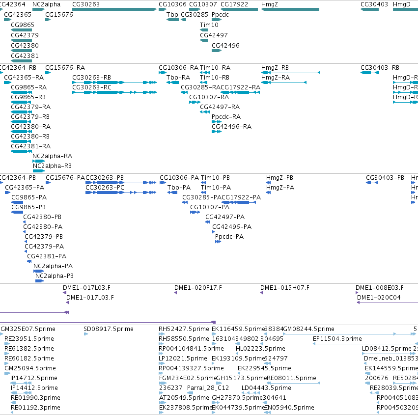Click the CG30285 gene label
The image size is (418, 415).
click(x=195, y=14)
